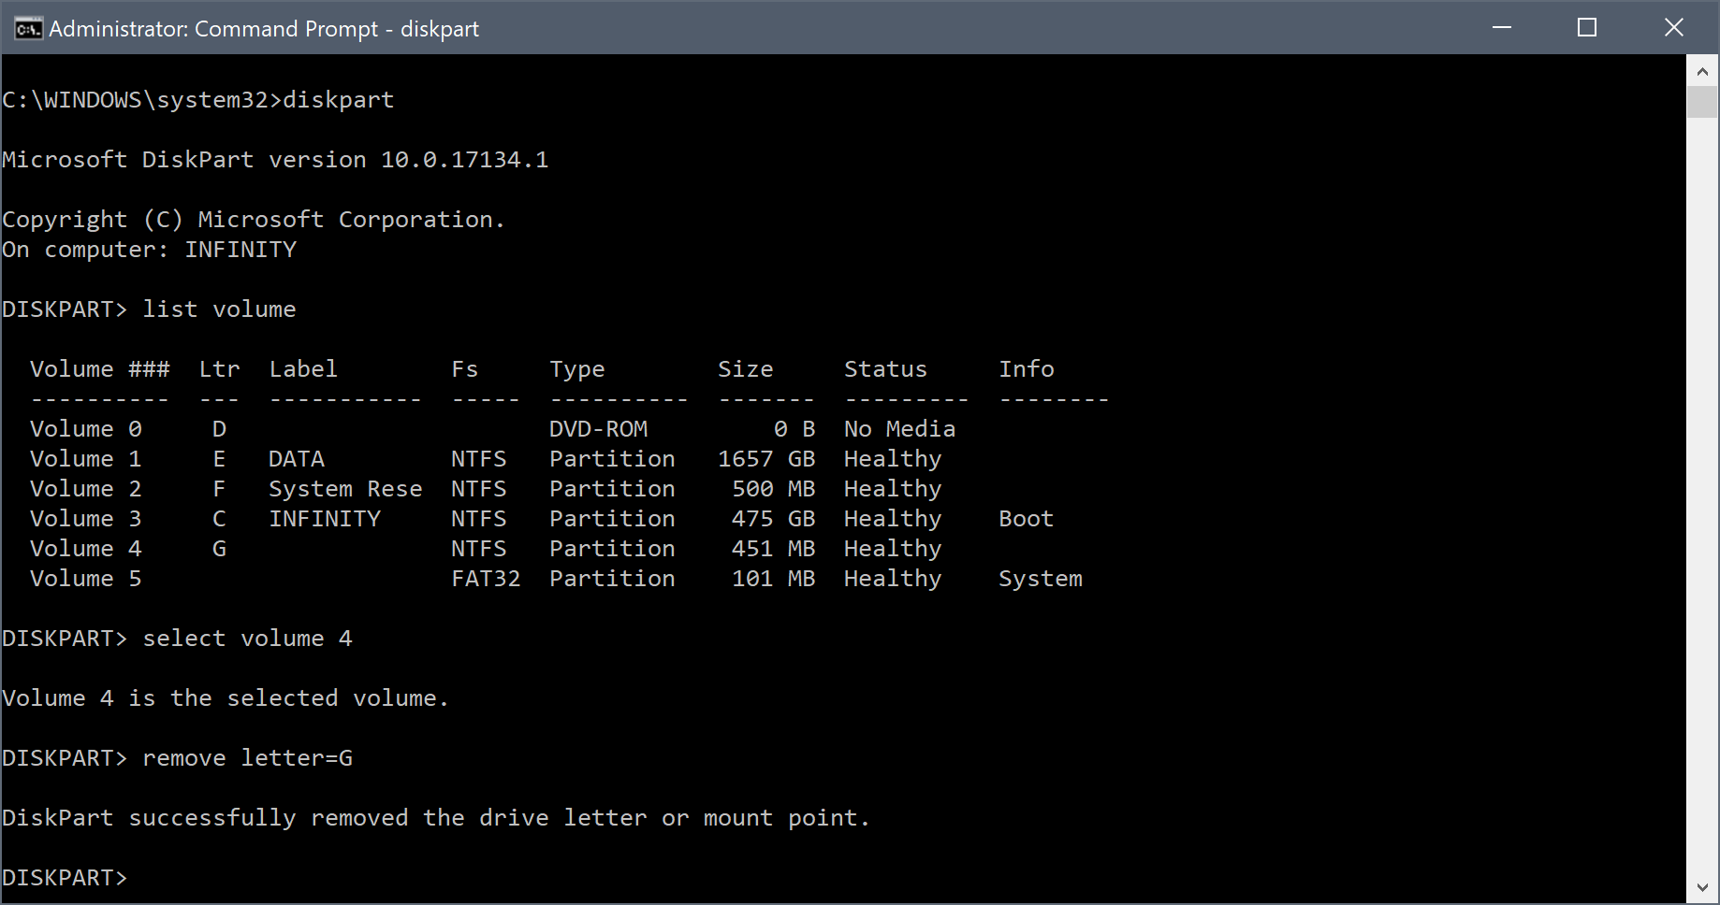
Task: Click the window title text in title bar
Action: (x=264, y=29)
